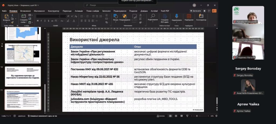The image size is (276, 124).
Task: Switch to the Анімація ribbon tab
Action: 79,11
